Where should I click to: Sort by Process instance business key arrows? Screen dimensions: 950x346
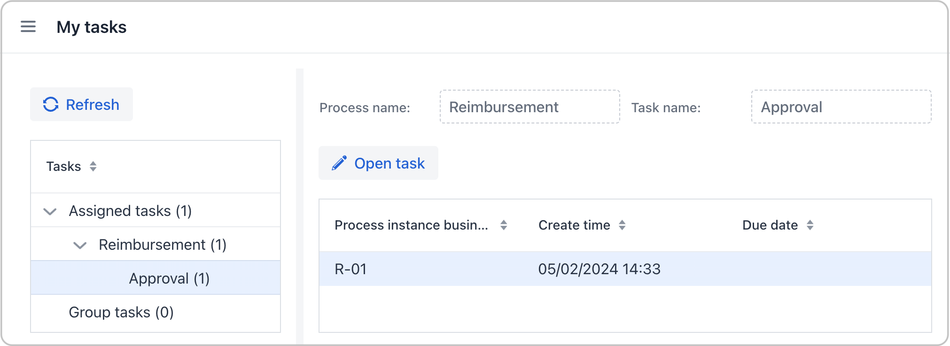pyautogui.click(x=504, y=225)
